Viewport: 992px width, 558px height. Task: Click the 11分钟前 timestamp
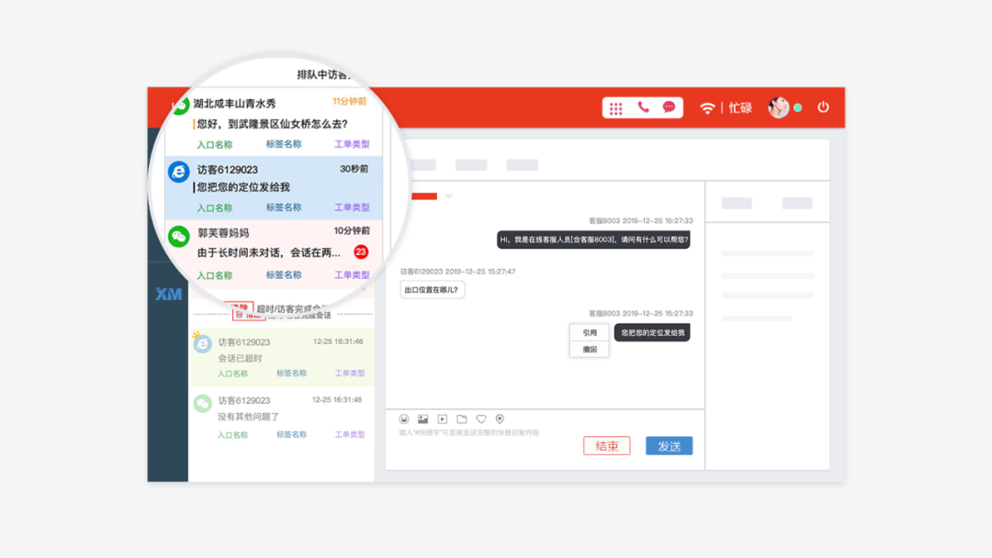click(x=350, y=101)
